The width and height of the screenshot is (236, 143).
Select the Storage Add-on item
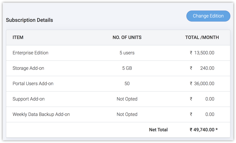pos(28,68)
